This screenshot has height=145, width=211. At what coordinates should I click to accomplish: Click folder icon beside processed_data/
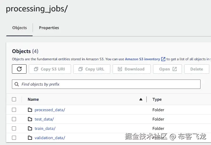(30, 110)
